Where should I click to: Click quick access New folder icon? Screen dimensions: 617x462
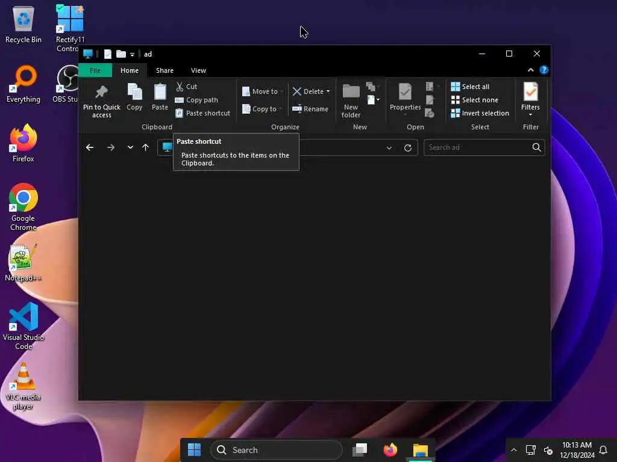[121, 54]
